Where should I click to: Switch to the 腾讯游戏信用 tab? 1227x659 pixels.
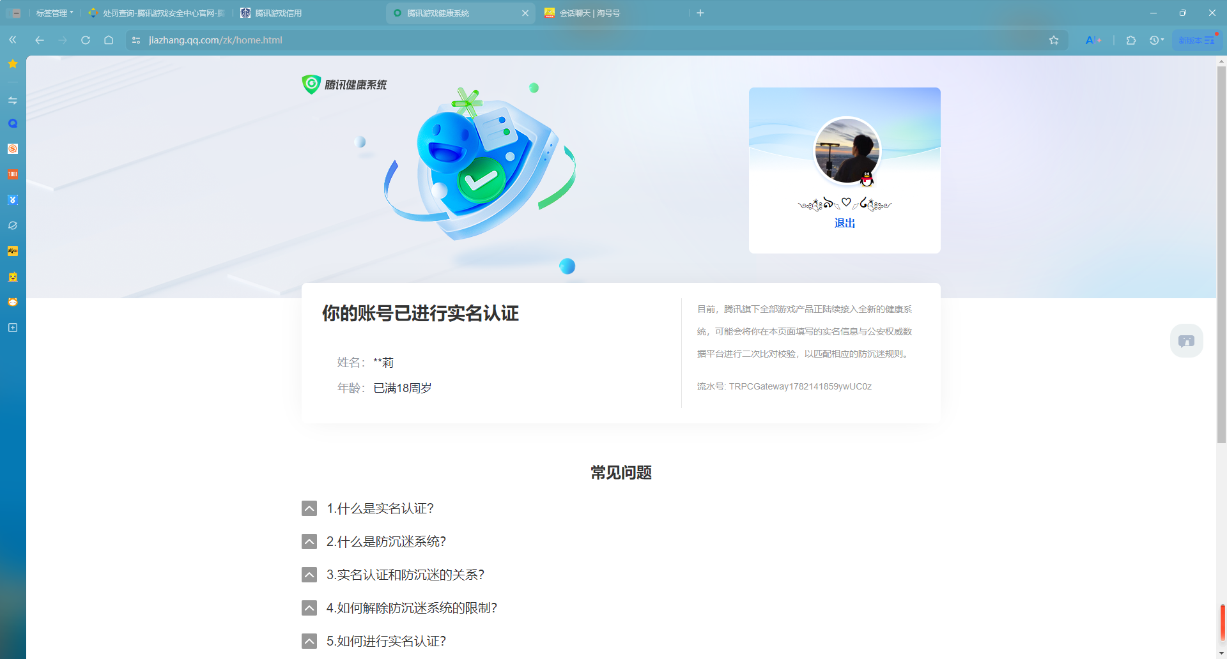[272, 13]
